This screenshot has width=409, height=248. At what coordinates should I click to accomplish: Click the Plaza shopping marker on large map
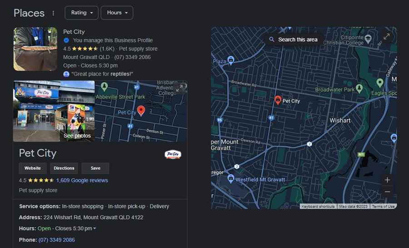click(231, 60)
